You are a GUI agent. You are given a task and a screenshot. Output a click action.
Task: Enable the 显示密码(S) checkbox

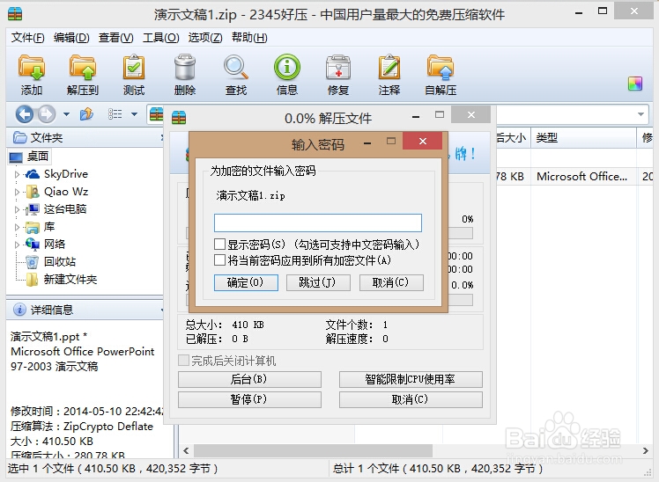219,244
